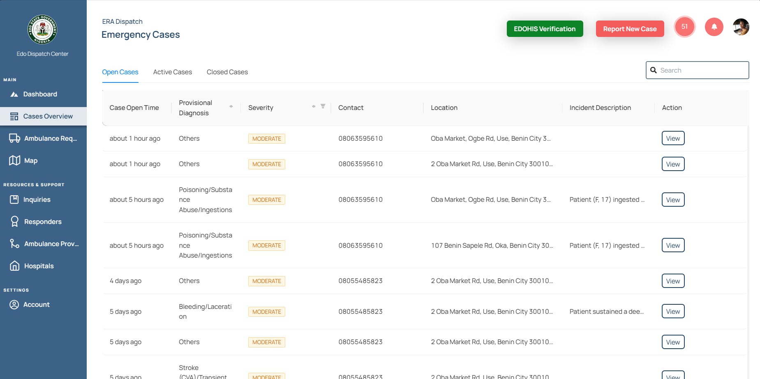This screenshot has height=379, width=760.
Task: View the 5 days ago Others case
Action: pos(673,342)
